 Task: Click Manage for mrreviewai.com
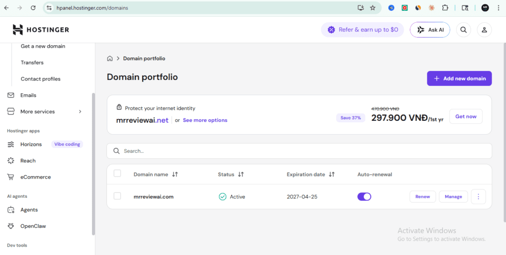click(453, 197)
